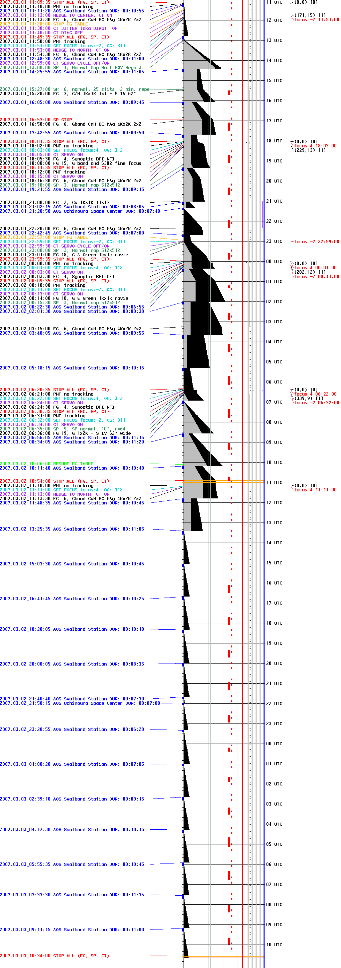Click the focus 4 18:03:00 annotation
Screen dimensions: 341x968
tap(315, 146)
